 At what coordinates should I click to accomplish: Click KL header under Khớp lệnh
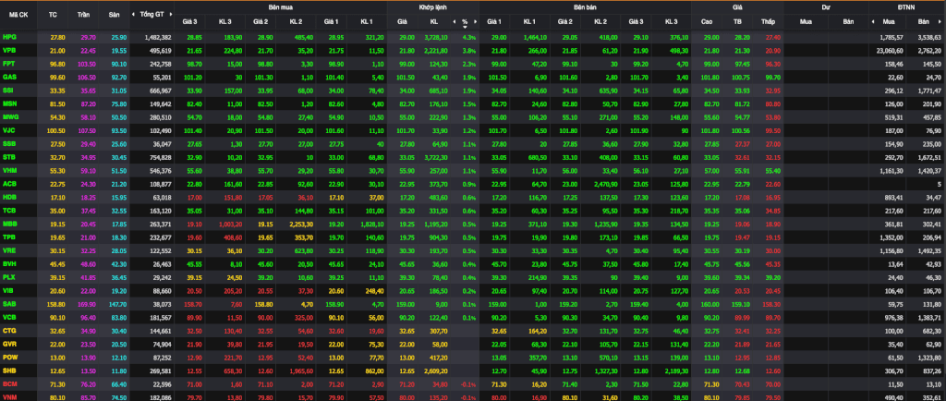(434, 21)
